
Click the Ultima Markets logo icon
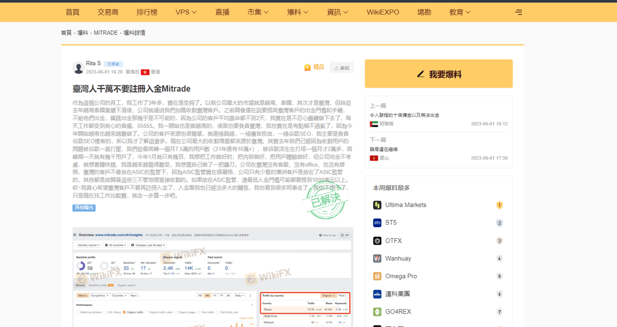(377, 205)
